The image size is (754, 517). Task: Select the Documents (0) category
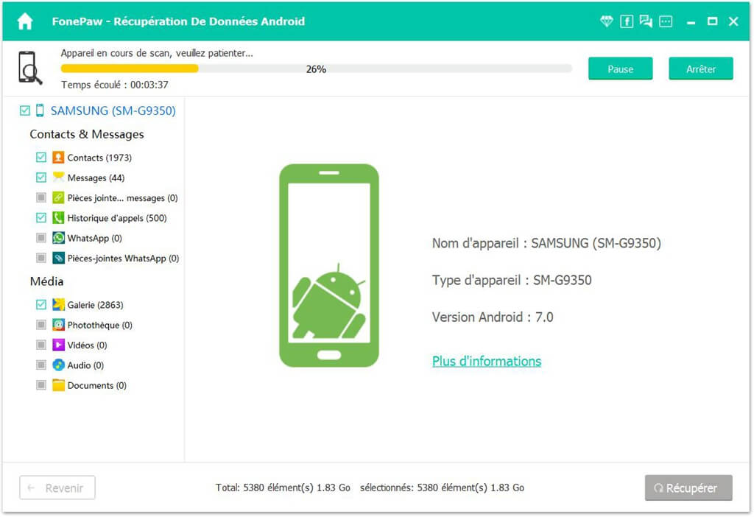pyautogui.click(x=96, y=386)
